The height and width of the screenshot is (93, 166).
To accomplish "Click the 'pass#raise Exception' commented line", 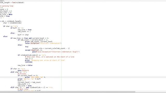I will 56,52.
